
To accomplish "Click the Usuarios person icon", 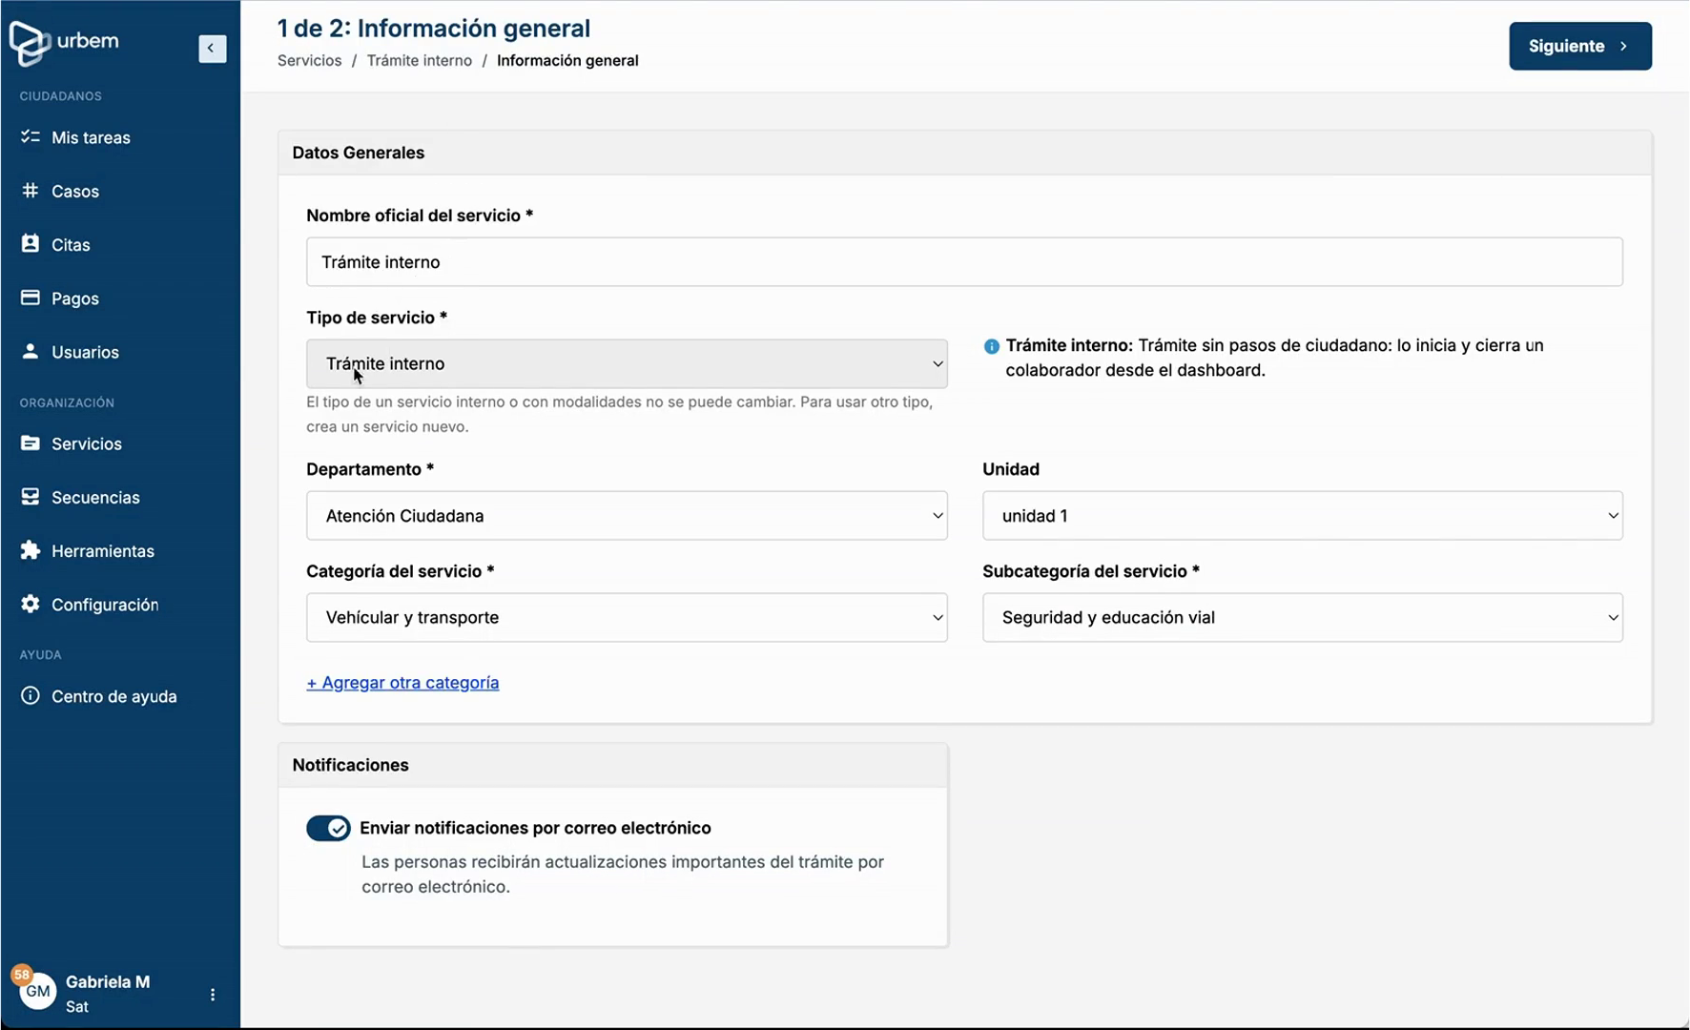I will tap(31, 351).
